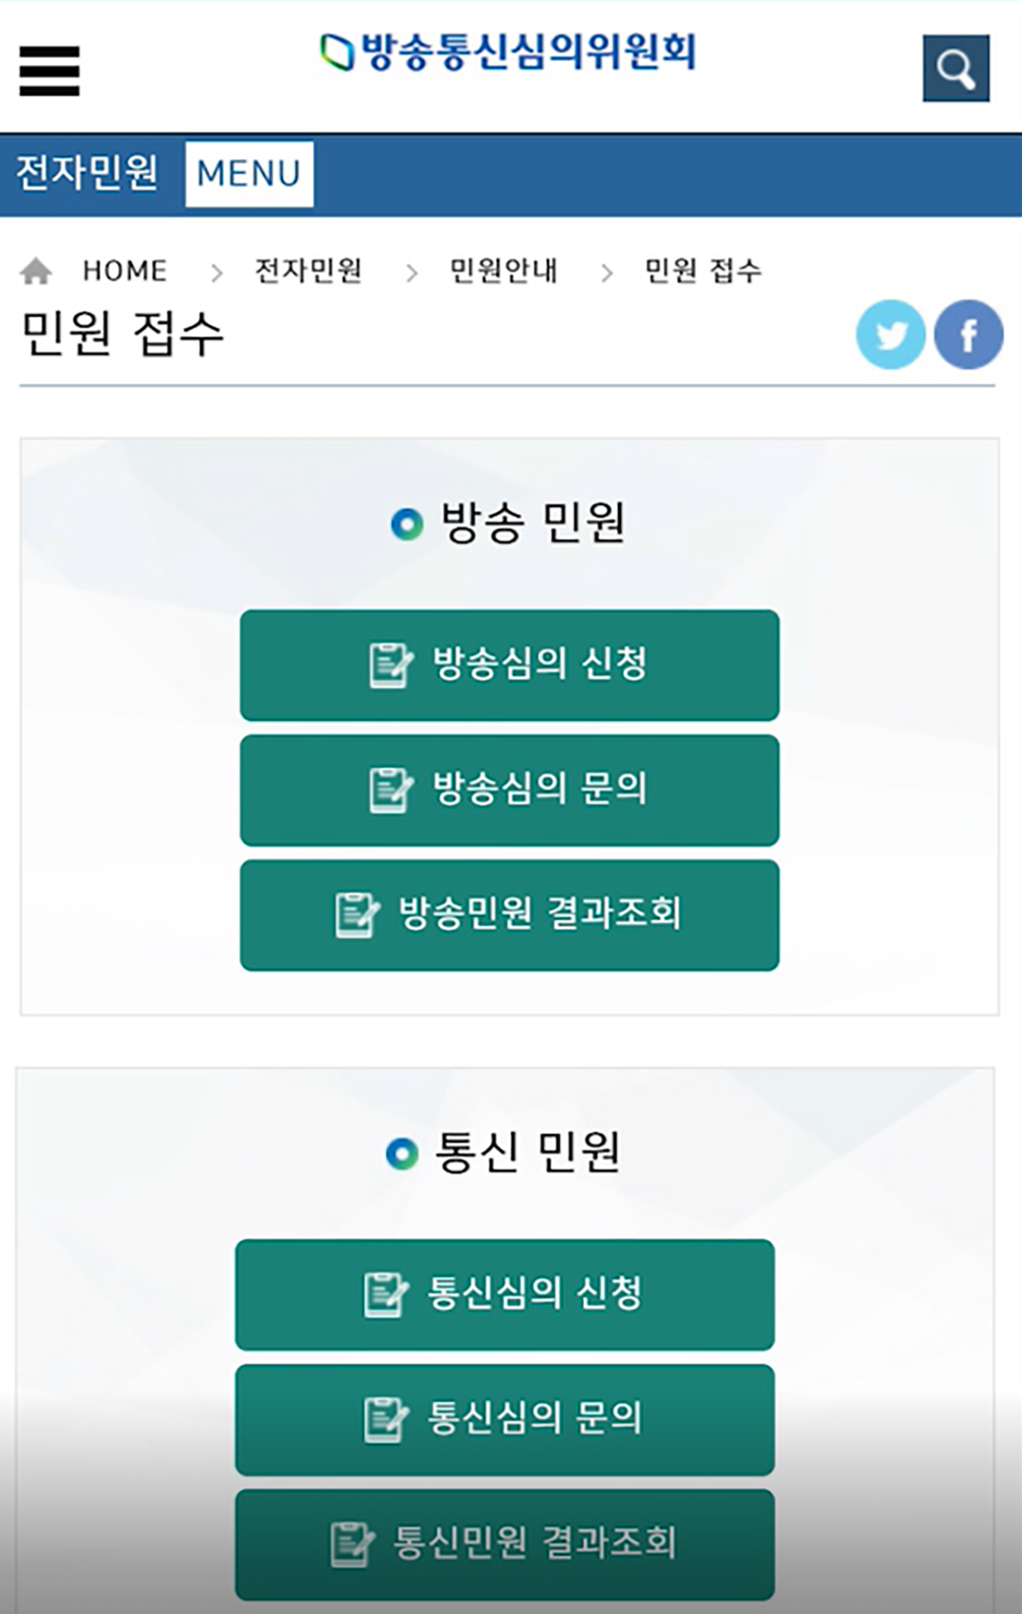
Task: Click notepad icon on 통신심의 문의
Action: pos(385,1420)
